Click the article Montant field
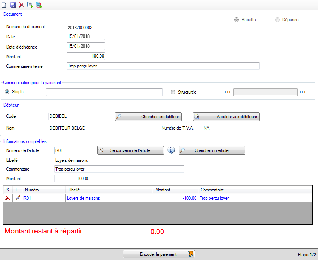Viewport: 318px width, 260px height. [x=72, y=179]
